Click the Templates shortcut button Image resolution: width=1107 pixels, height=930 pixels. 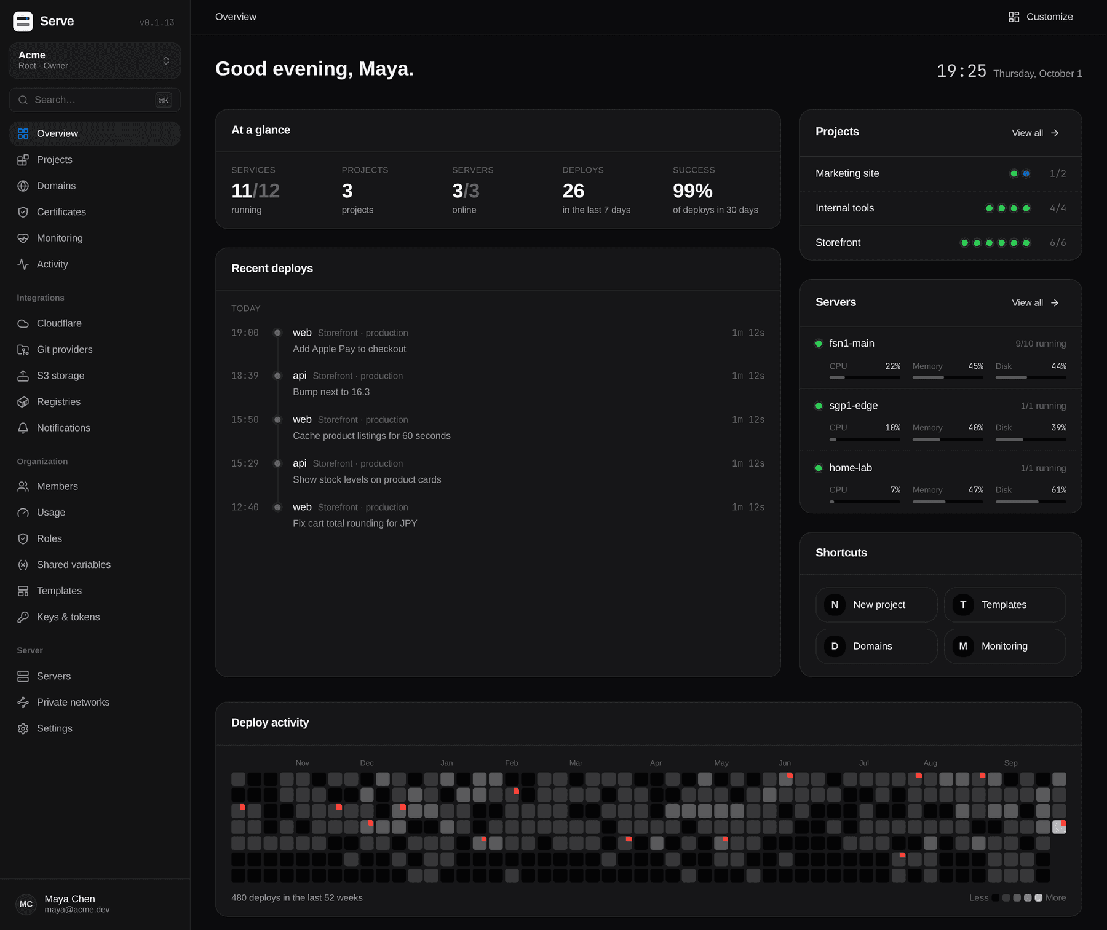(1005, 605)
